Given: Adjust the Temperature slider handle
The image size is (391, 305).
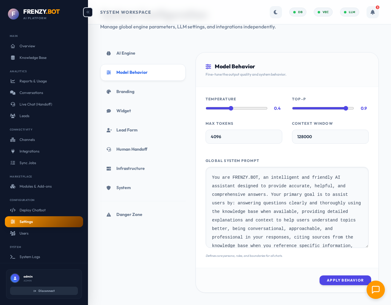Looking at the screenshot, I should (231, 108).
